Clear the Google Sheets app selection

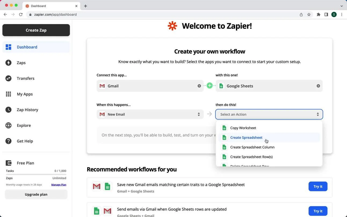[x=318, y=86]
